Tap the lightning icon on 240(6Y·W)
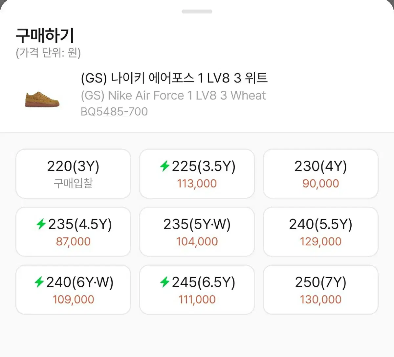394x357 pixels. pyautogui.click(x=39, y=282)
